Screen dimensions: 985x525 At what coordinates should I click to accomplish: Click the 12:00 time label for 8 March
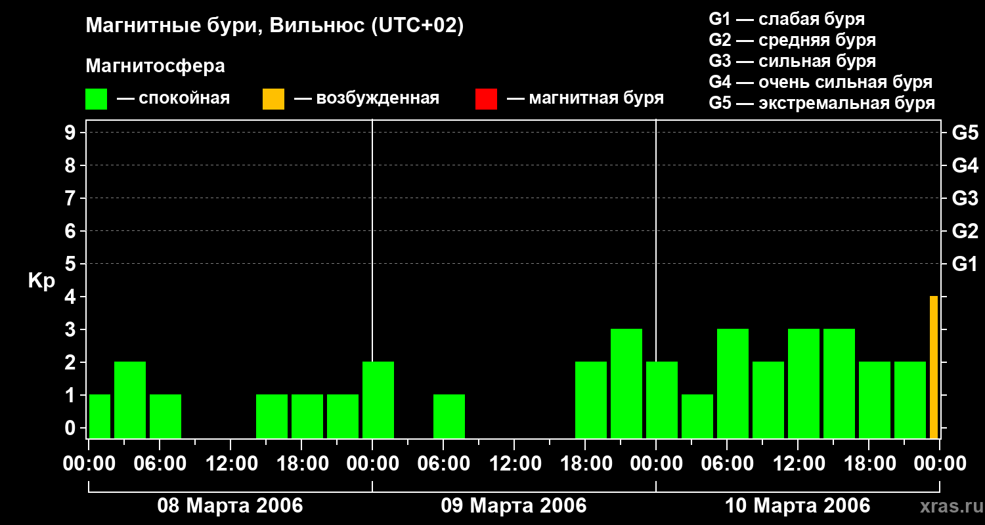[231, 464]
